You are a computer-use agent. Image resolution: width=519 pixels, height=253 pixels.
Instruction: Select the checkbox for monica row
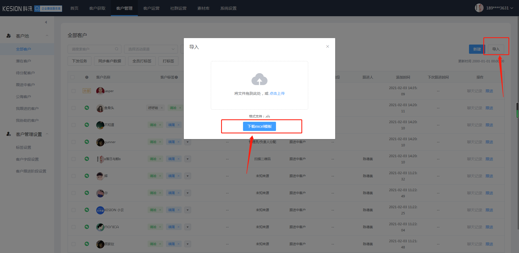74,227
